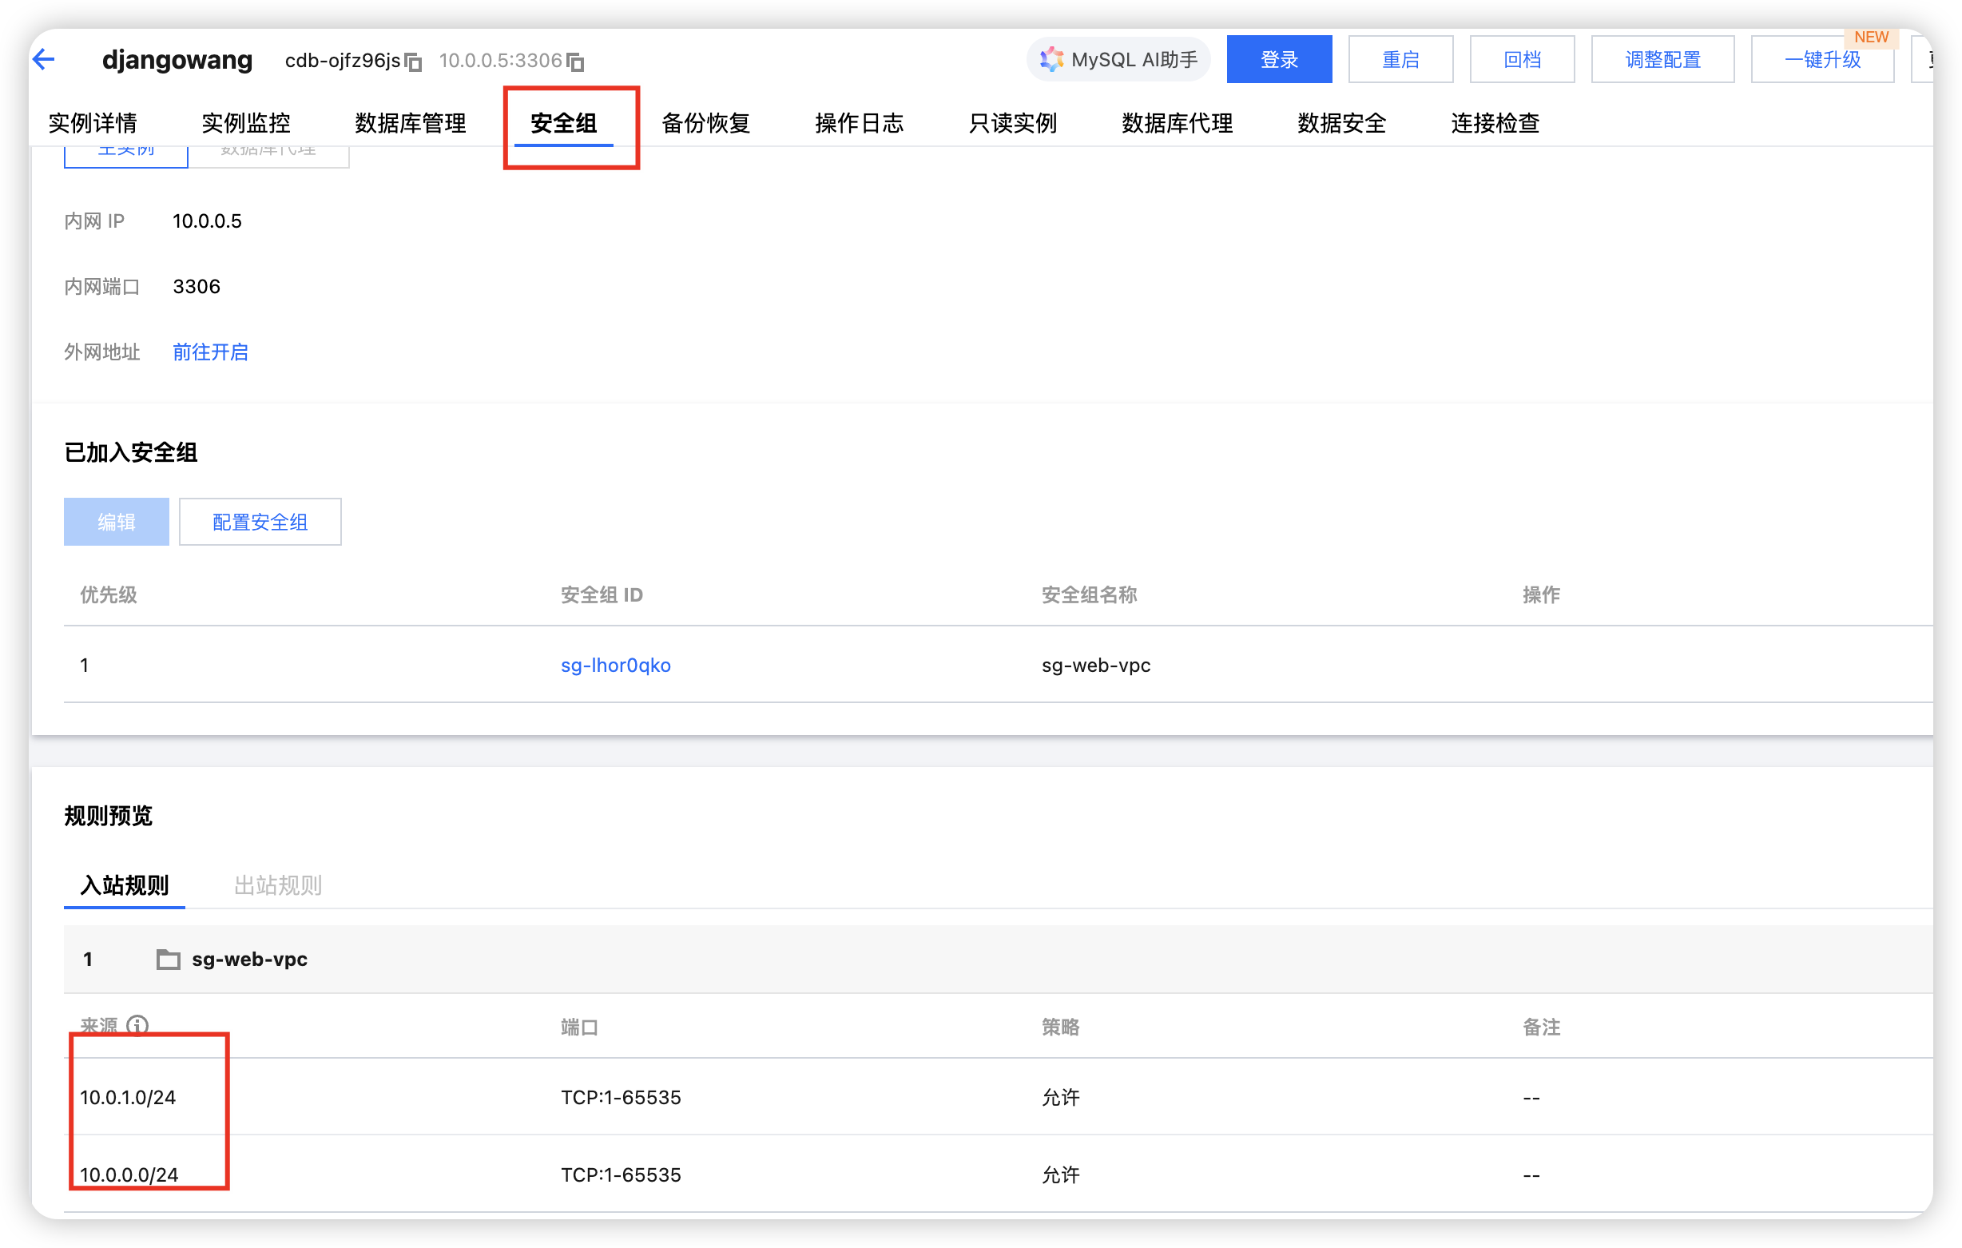Click the back arrow icon

pos(44,58)
